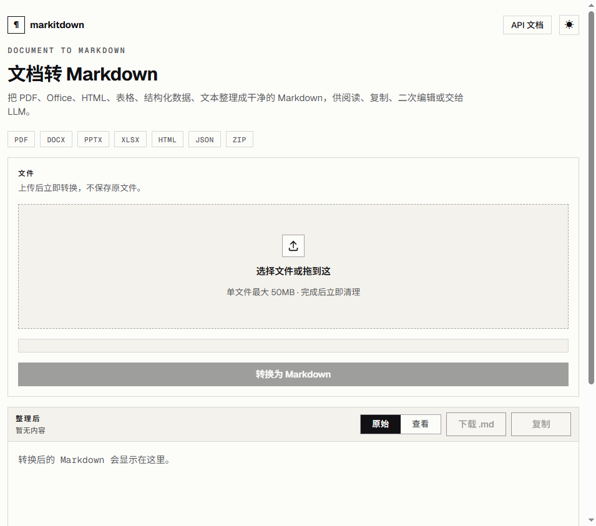Image resolution: width=596 pixels, height=526 pixels.
Task: Click the 下载 .md button
Action: 476,424
